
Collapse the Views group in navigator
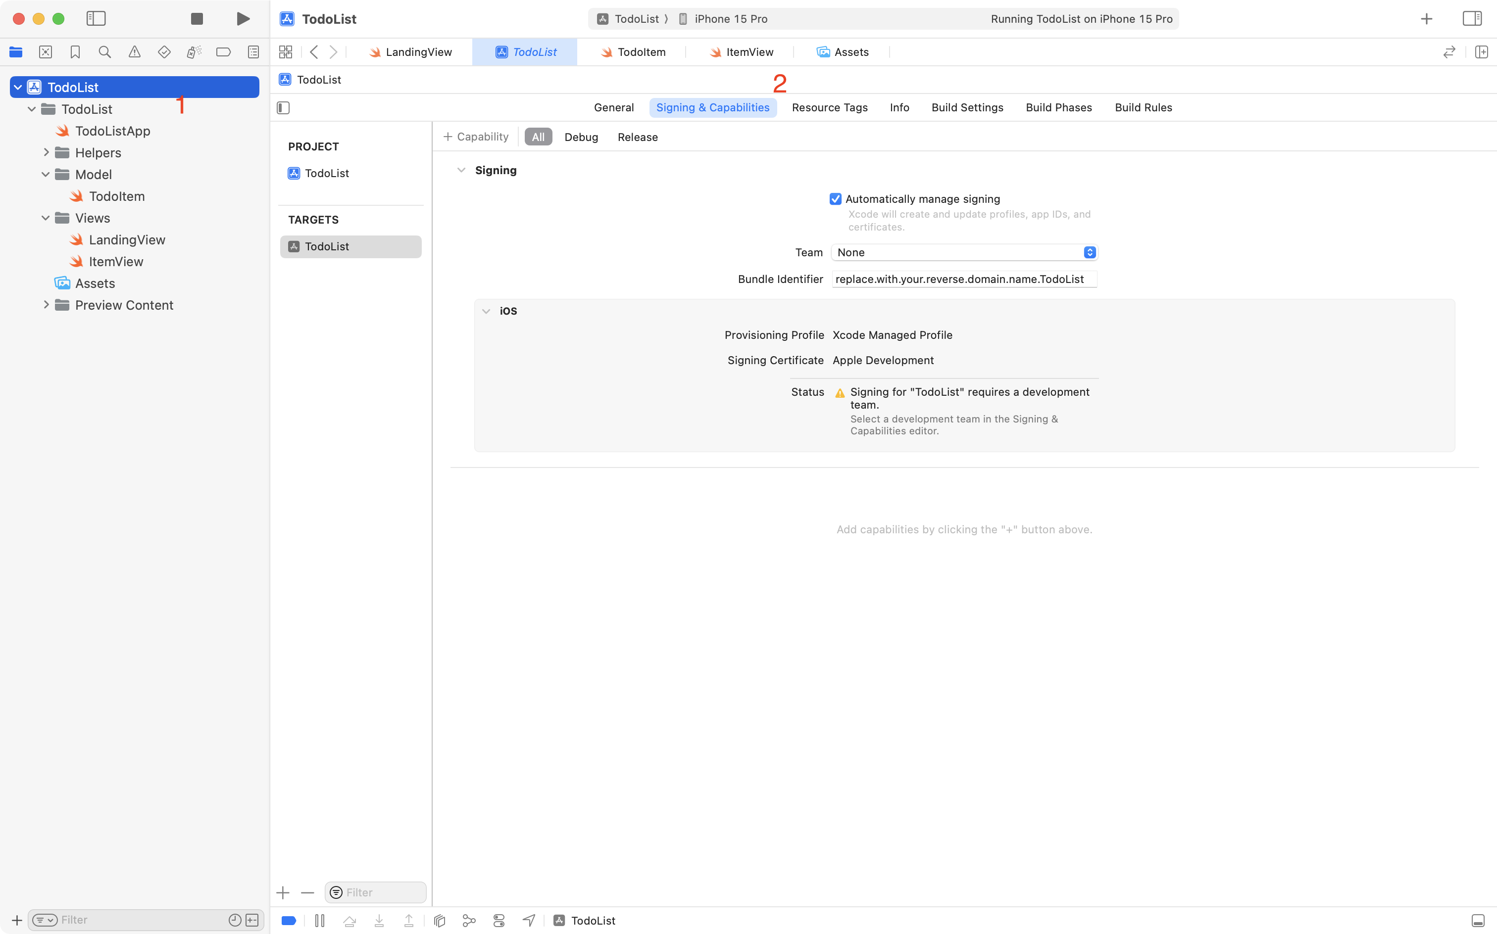click(x=45, y=218)
